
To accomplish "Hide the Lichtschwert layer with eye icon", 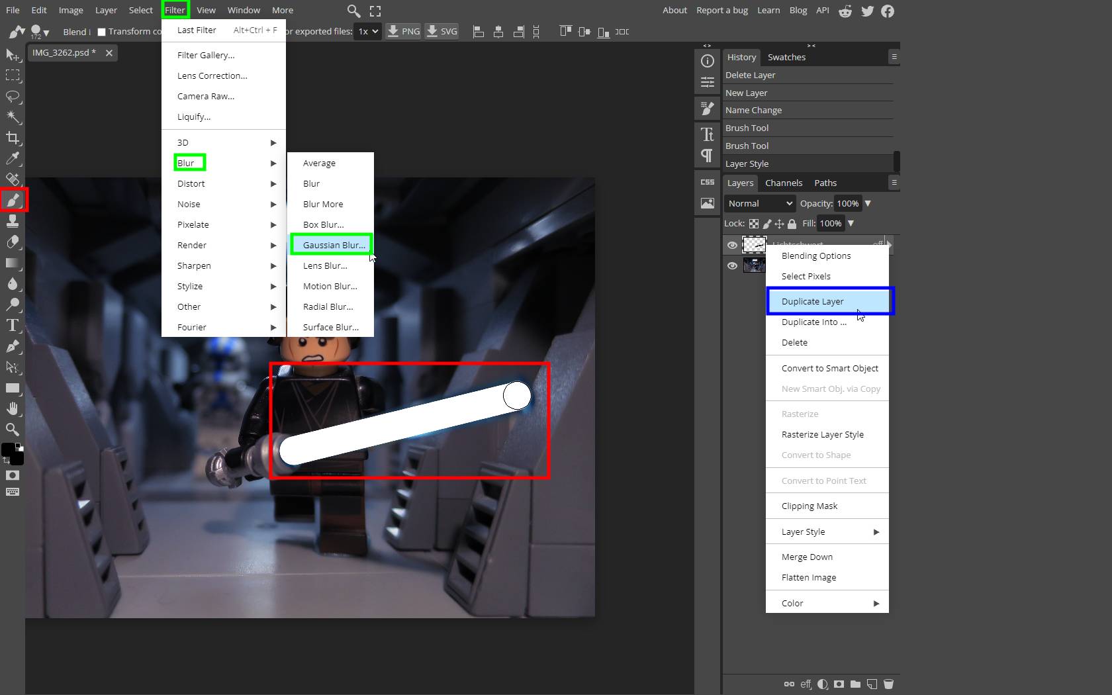I will 732,245.
